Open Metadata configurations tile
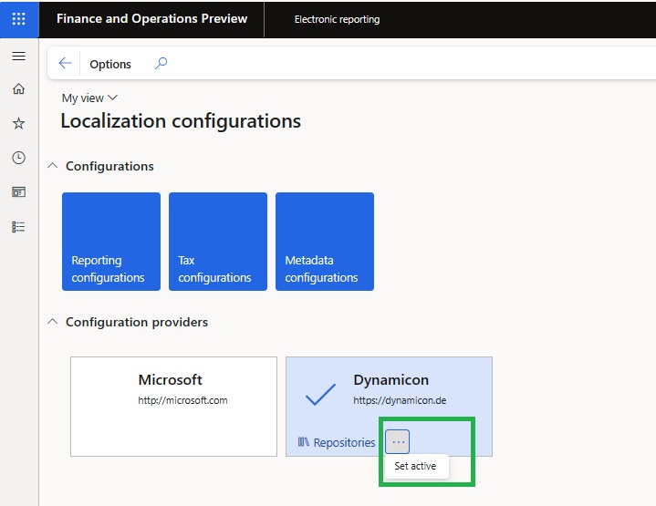 point(325,242)
